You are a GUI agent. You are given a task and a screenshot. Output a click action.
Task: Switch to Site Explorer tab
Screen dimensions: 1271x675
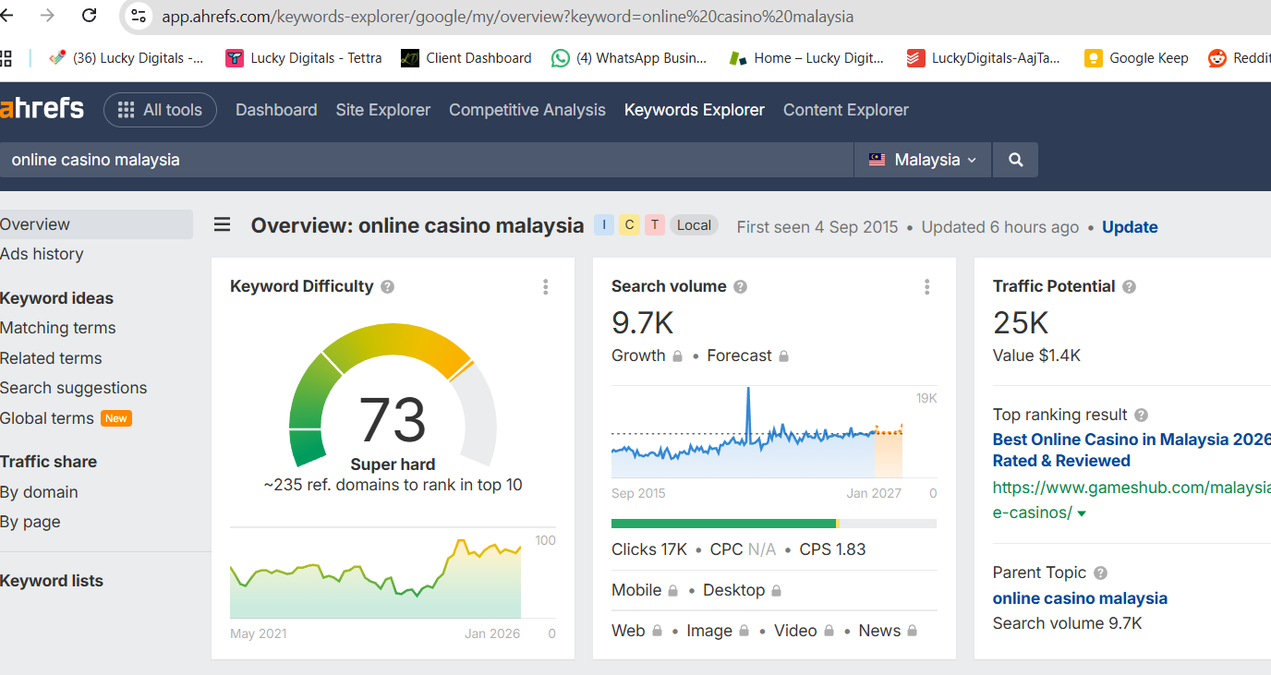pyautogui.click(x=383, y=110)
